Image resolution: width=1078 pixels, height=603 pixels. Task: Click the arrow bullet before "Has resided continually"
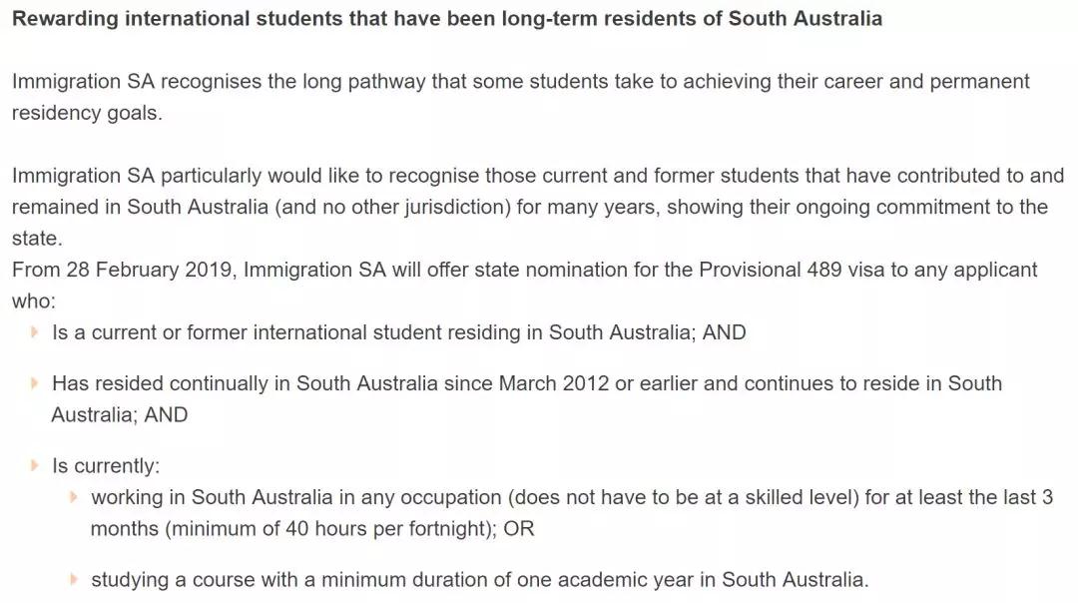[36, 383]
